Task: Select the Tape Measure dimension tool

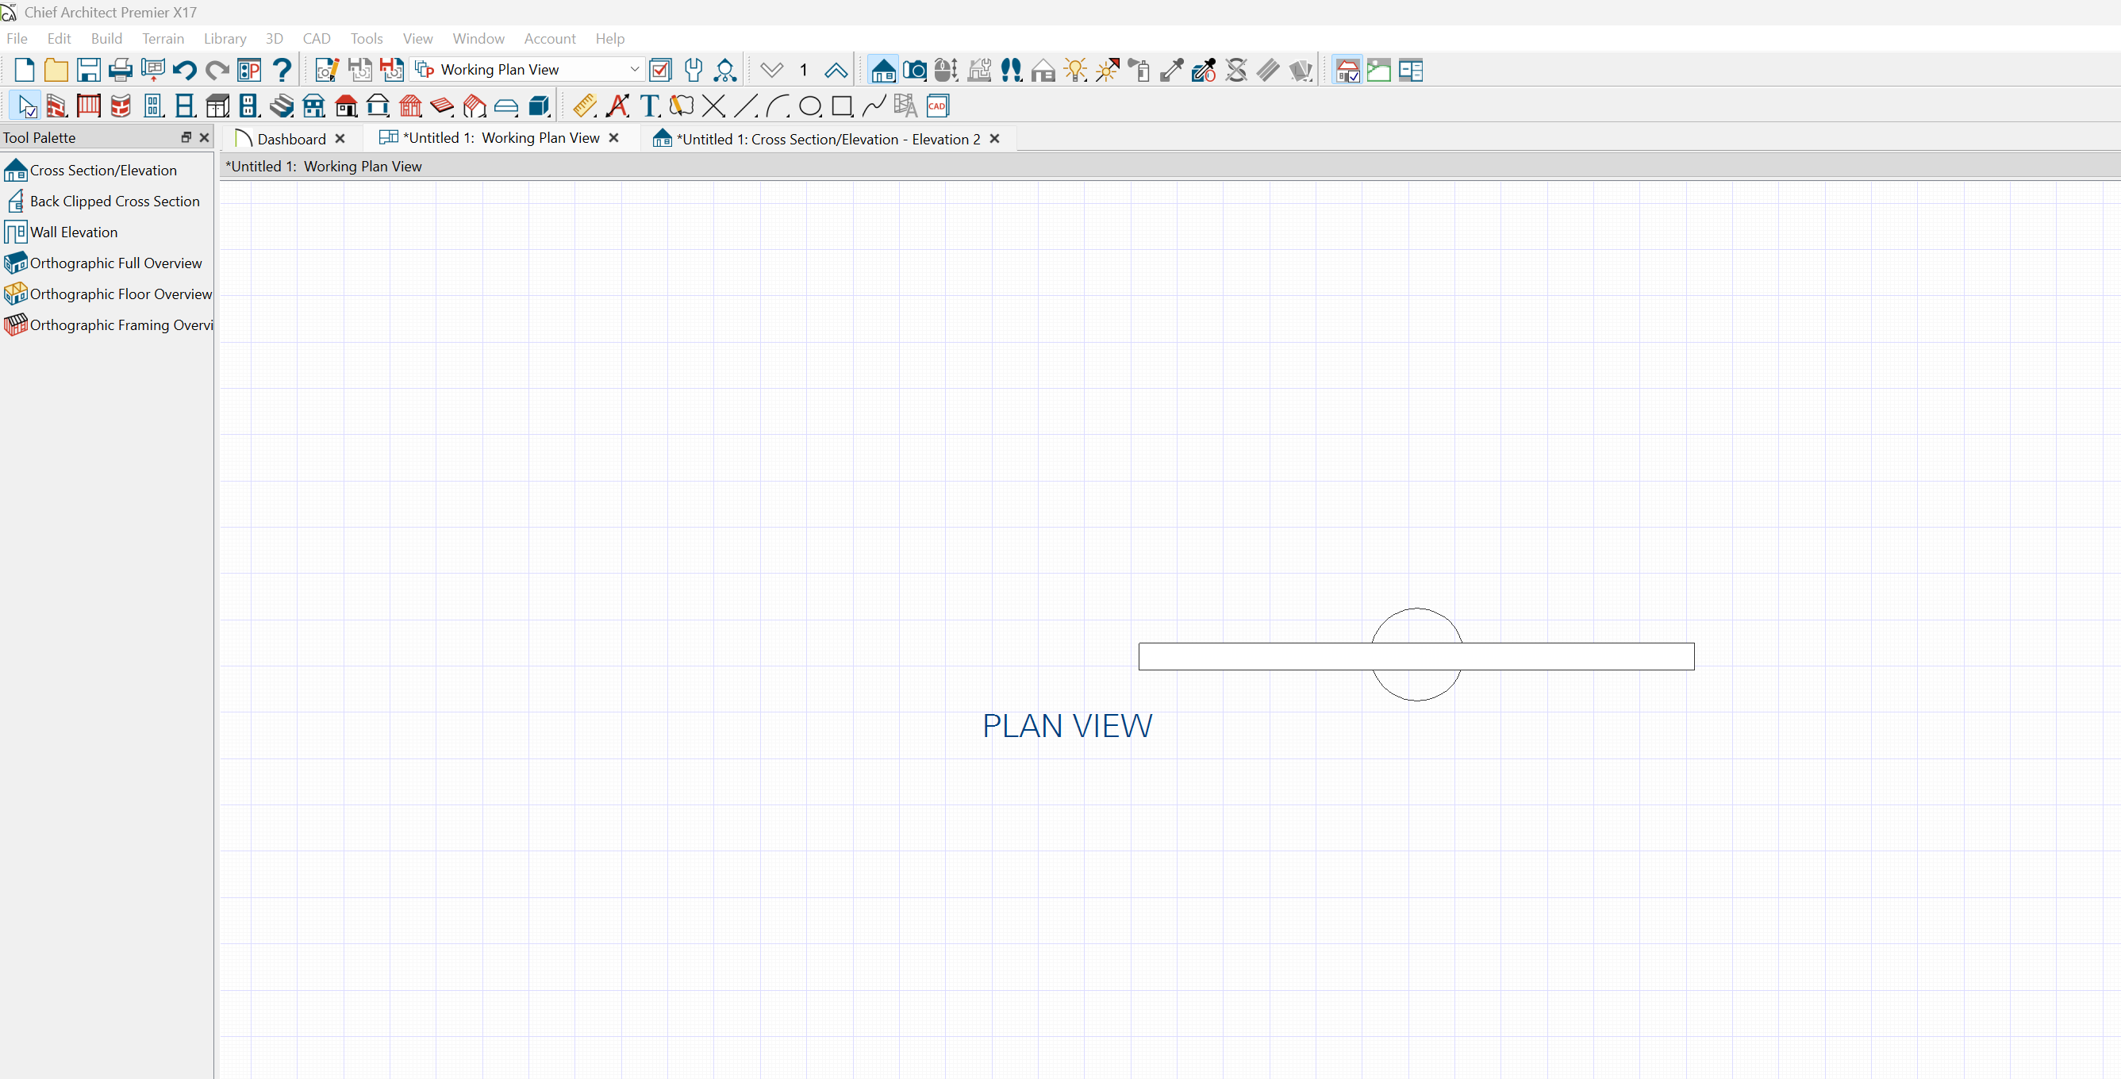Action: [x=585, y=106]
